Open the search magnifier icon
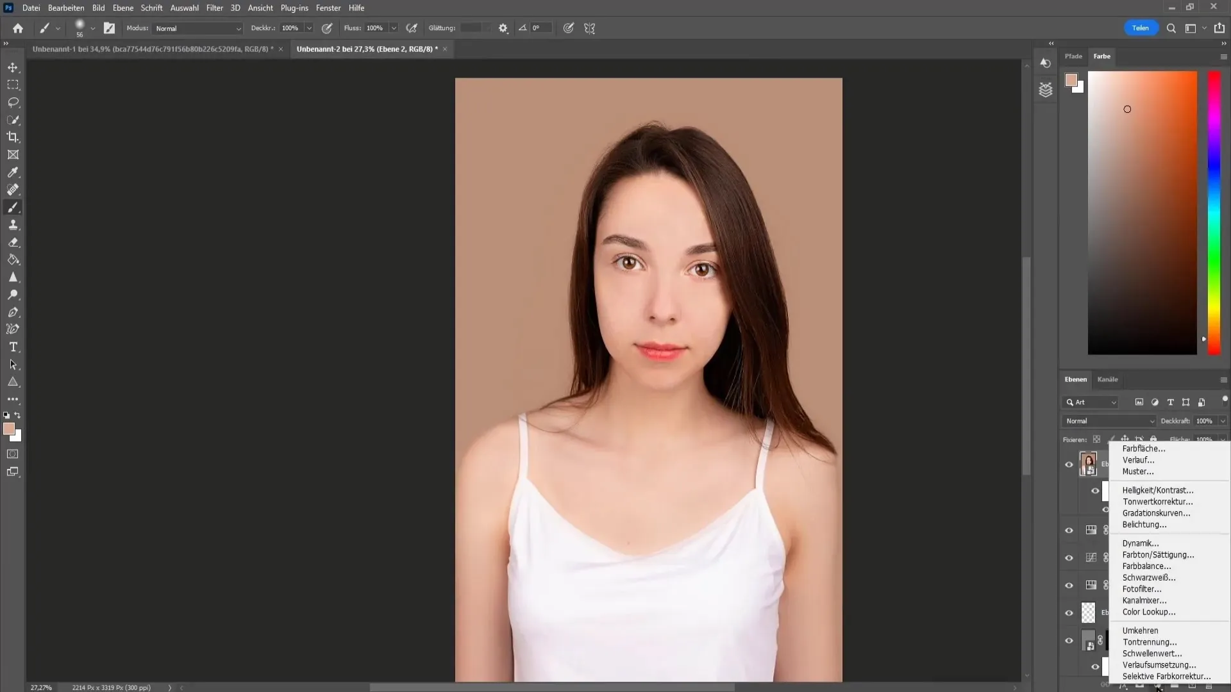Viewport: 1231px width, 692px height. coord(1171,28)
